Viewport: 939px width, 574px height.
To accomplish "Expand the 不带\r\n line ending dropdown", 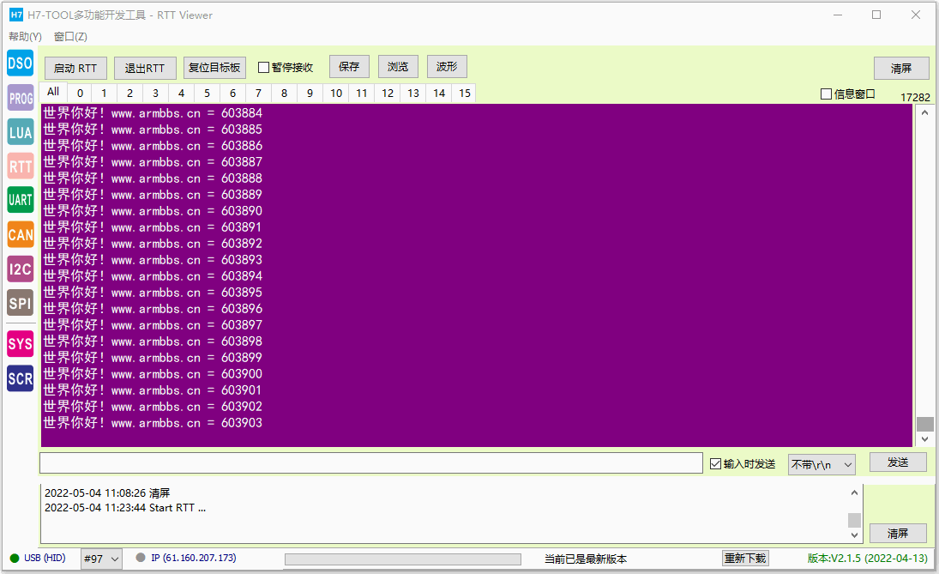I will point(822,464).
